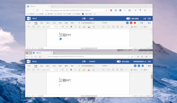The height and width of the screenshot is (103, 177).
Task: Click Format Painter in the bottom Word window
Action: [38, 70]
